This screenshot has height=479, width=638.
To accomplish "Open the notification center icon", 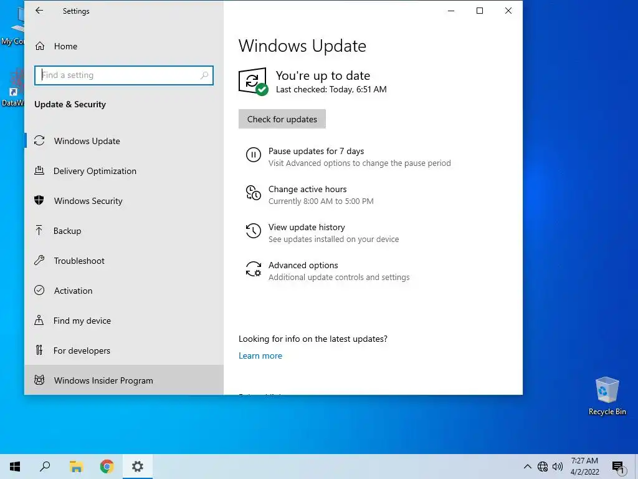I will click(x=619, y=467).
